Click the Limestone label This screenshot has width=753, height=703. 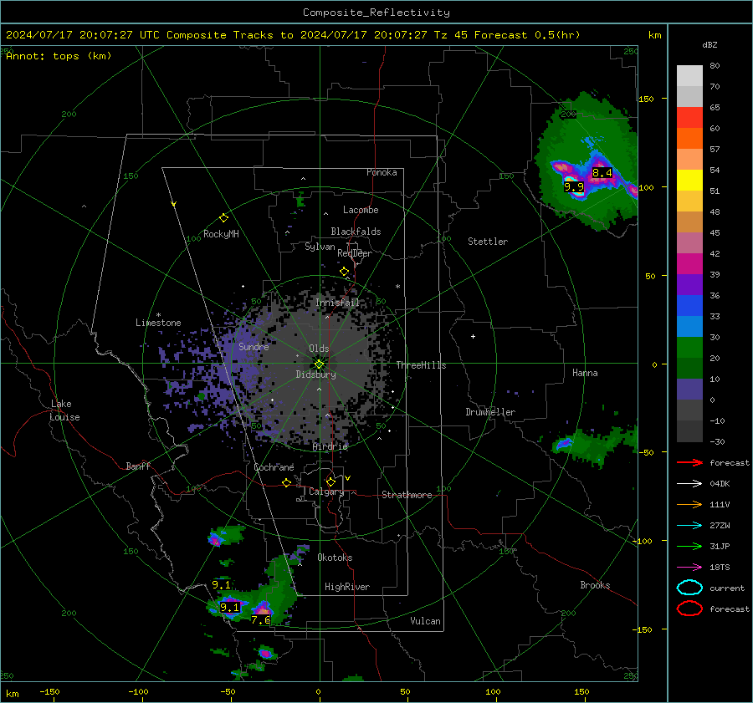click(158, 323)
